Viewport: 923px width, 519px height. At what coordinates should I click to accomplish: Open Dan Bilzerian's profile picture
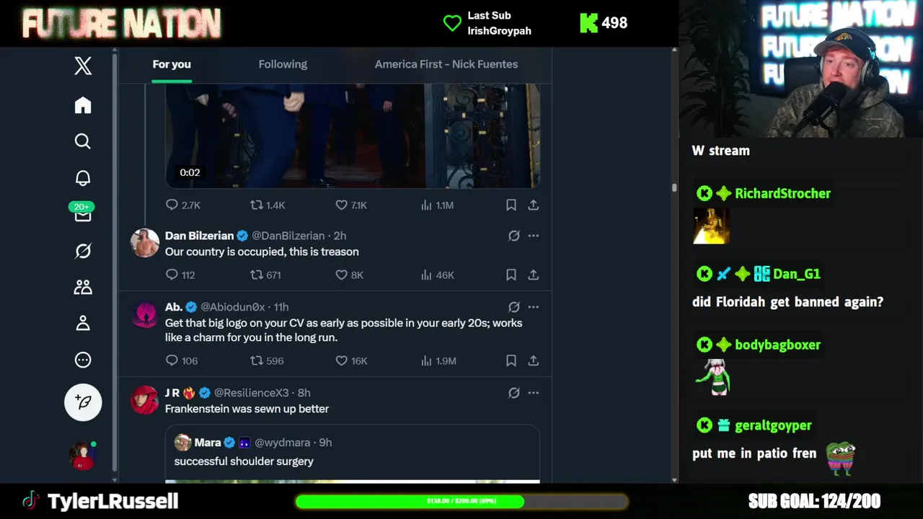pyautogui.click(x=145, y=243)
